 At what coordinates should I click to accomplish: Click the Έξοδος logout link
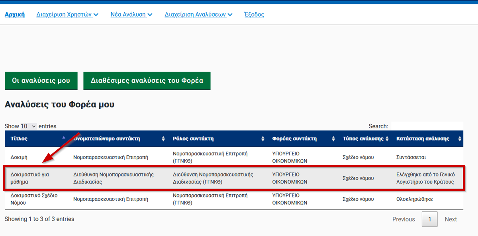pos(254,14)
